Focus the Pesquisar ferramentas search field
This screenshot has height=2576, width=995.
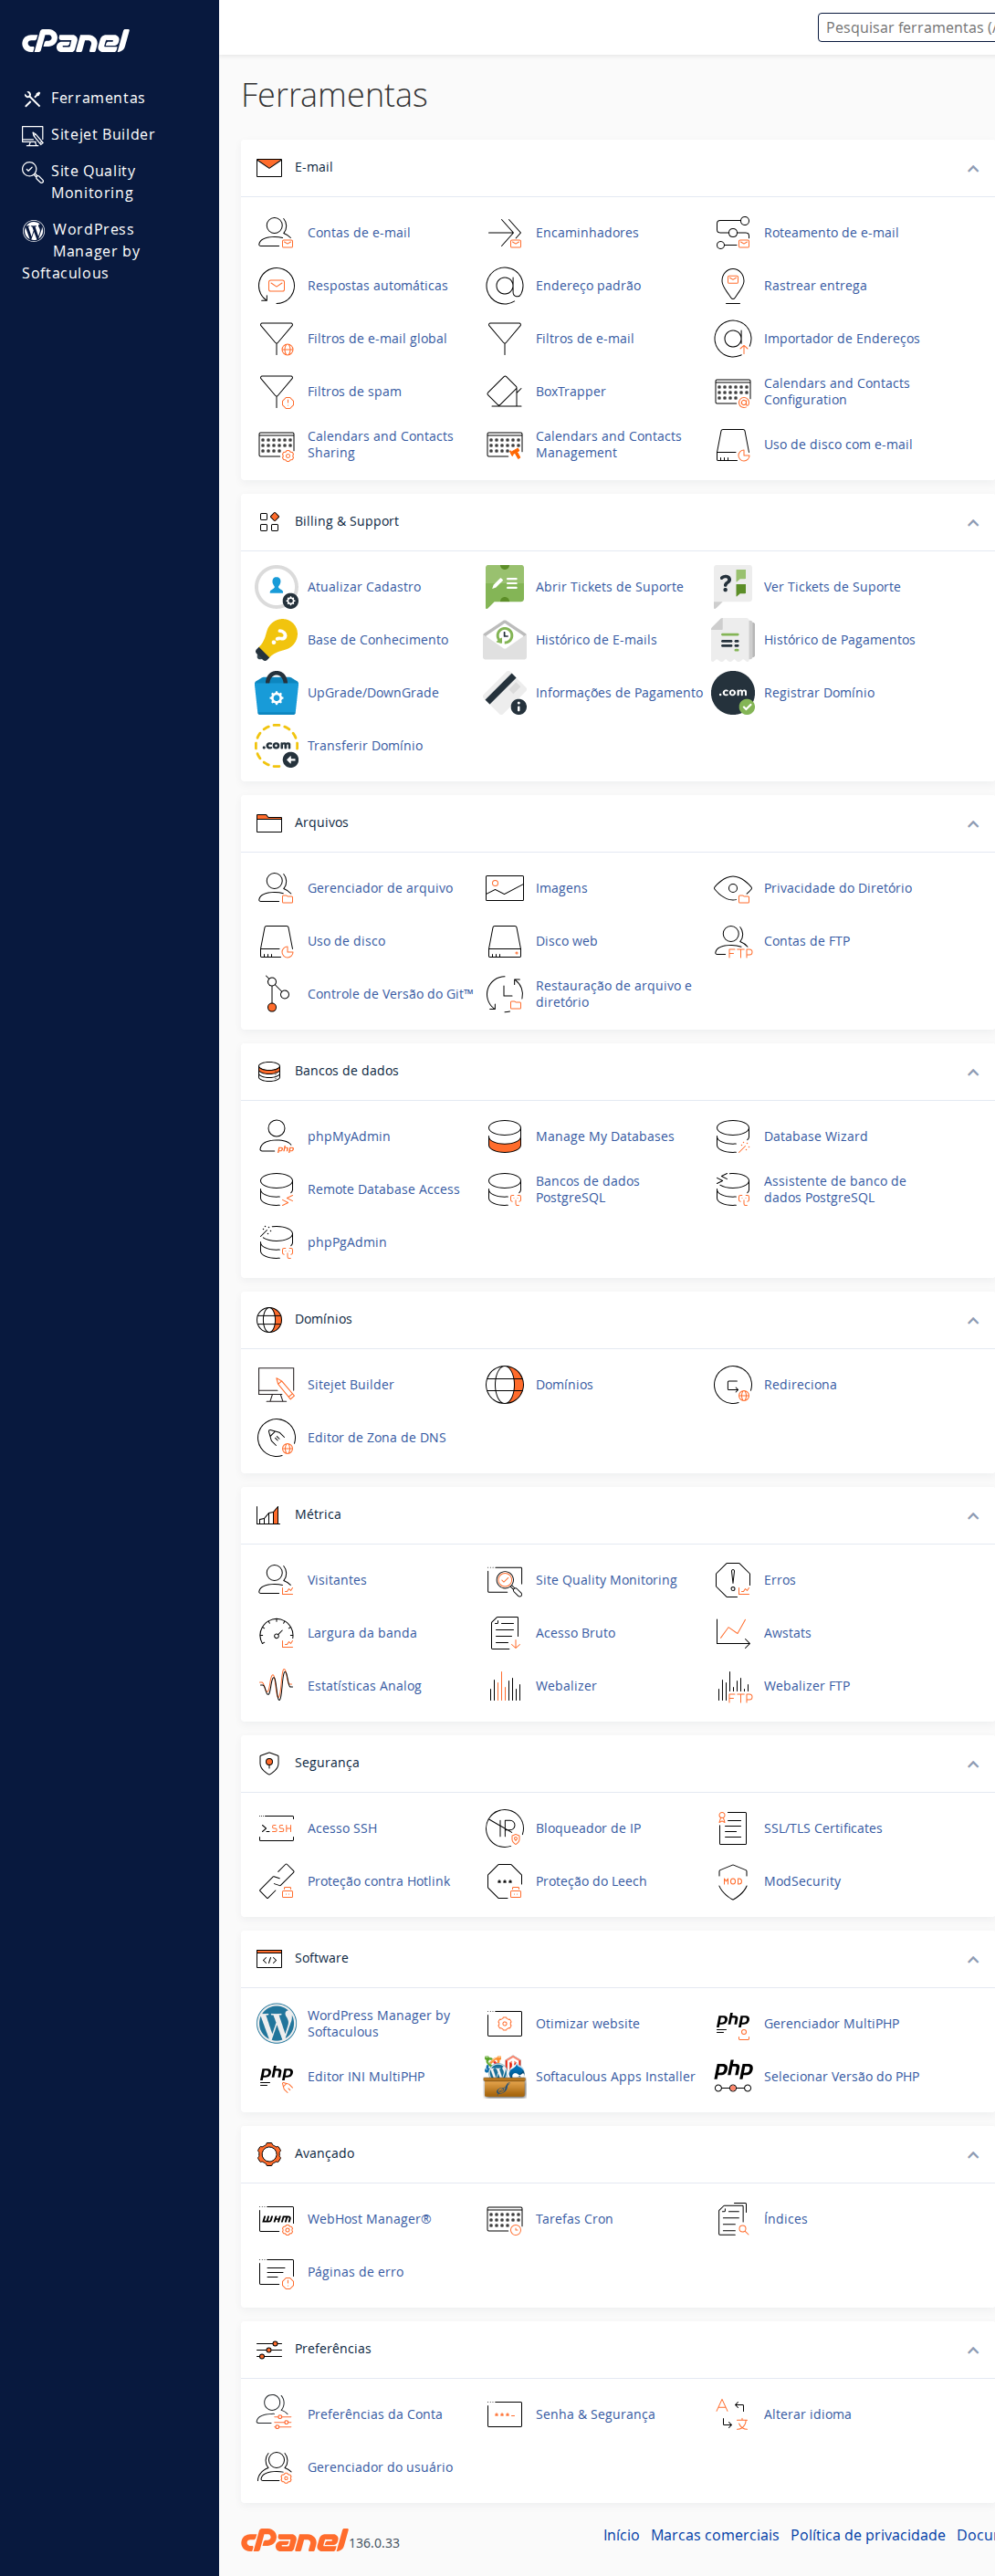[906, 28]
